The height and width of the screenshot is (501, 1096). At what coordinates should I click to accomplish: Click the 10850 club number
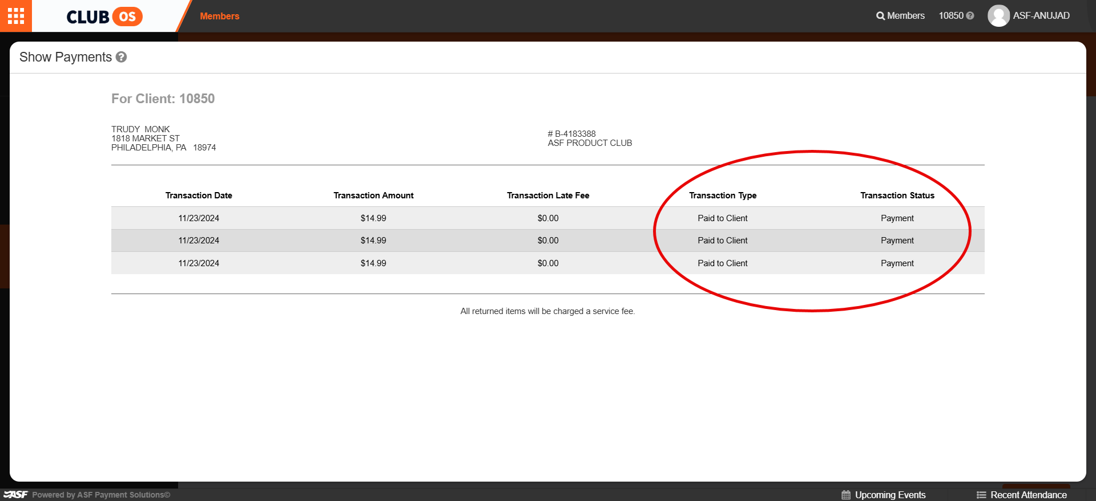(951, 16)
